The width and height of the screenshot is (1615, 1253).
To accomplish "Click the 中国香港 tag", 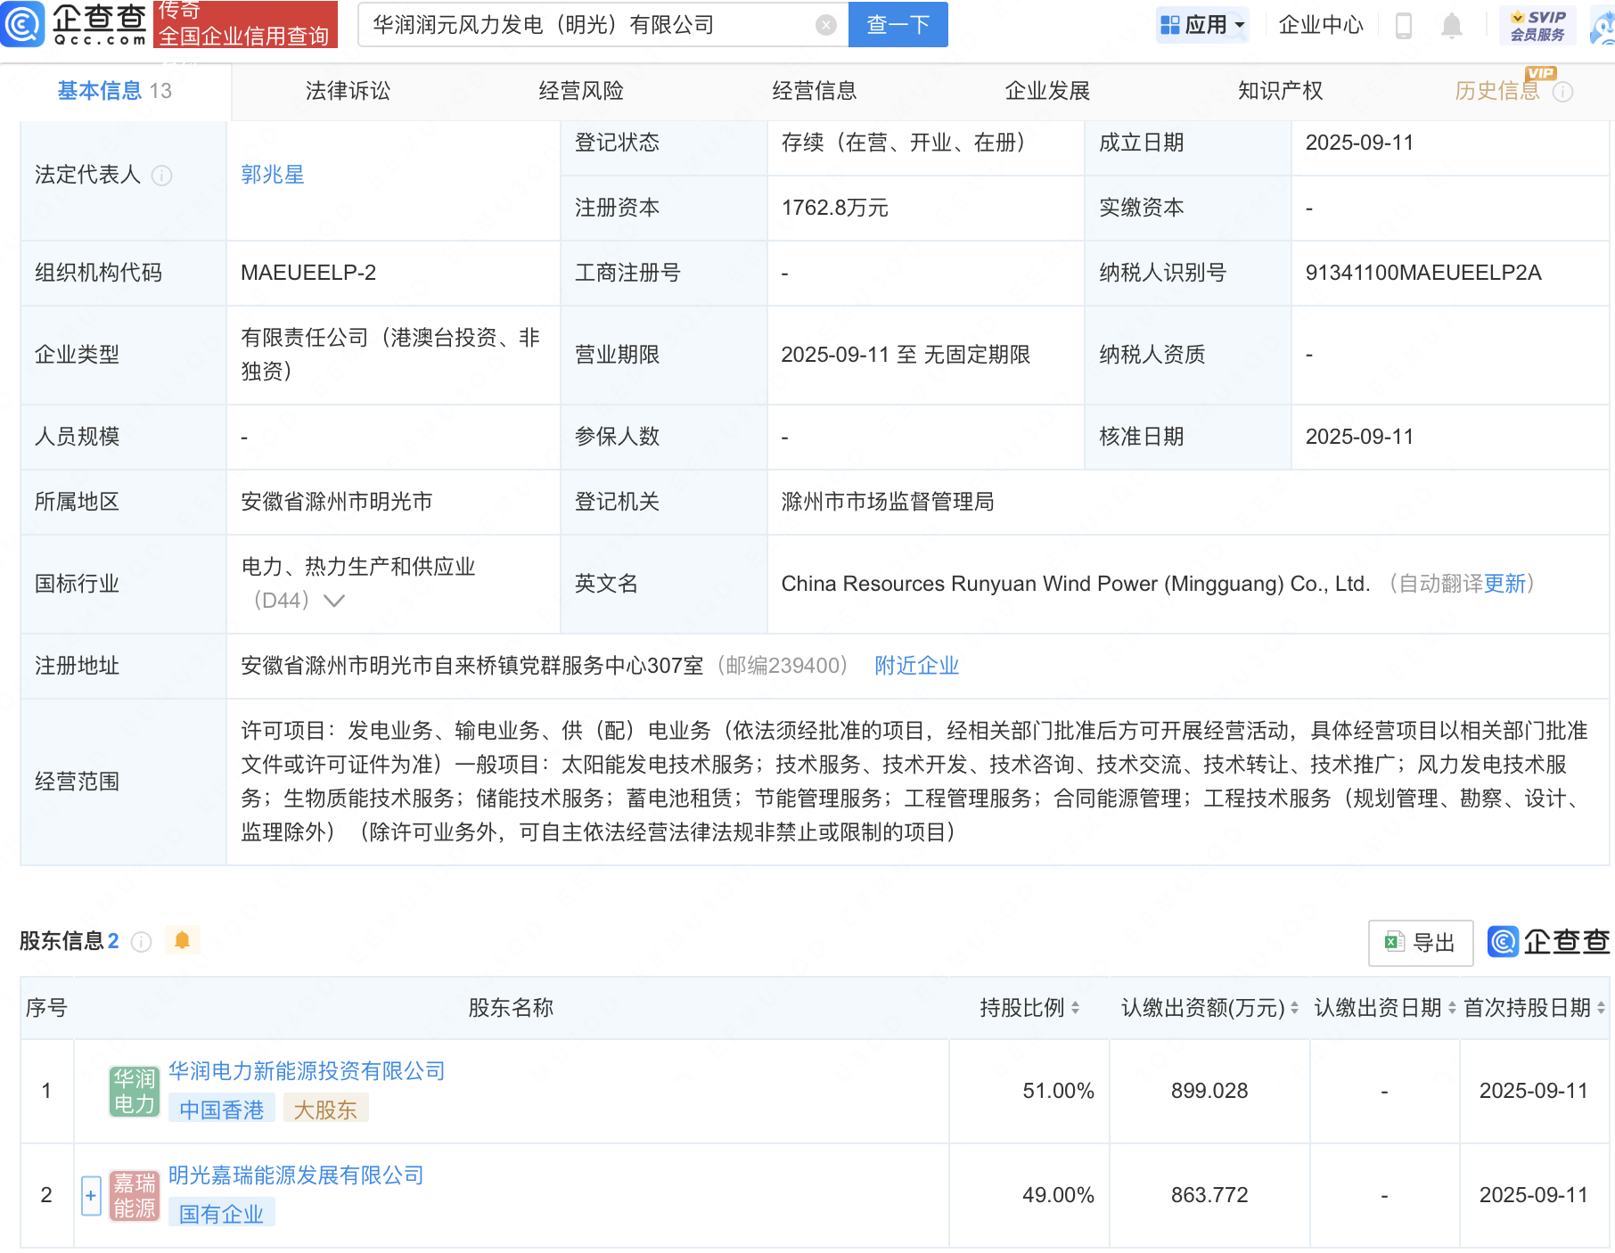I will coord(222,1110).
